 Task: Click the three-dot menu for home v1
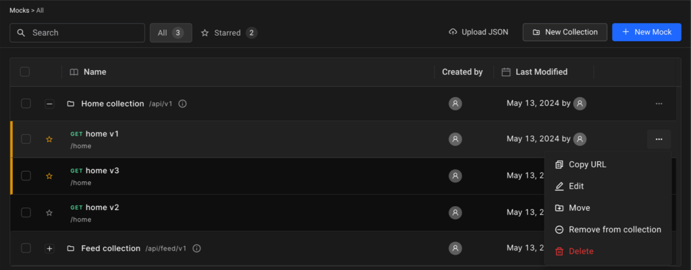tap(659, 139)
